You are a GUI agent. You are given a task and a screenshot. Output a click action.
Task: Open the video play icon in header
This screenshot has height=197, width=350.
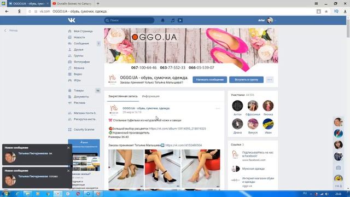point(180,20)
